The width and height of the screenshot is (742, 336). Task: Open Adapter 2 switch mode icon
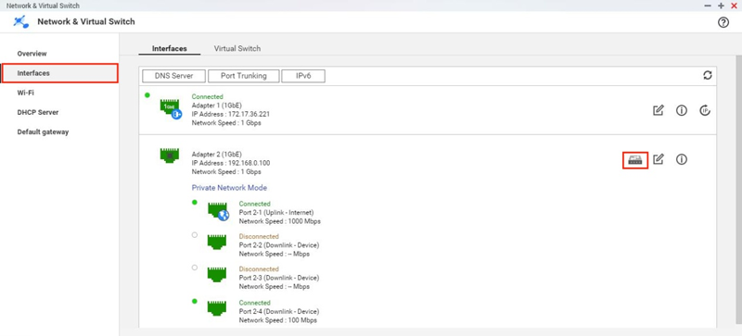(634, 160)
